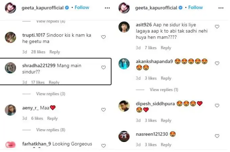The image size is (230, 152).
Task: Follow geeta_kapurofficial in the left header
Action: [82, 7]
